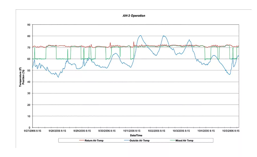
Task: Click the '0' y-axis value
Action: coord(30,128)
